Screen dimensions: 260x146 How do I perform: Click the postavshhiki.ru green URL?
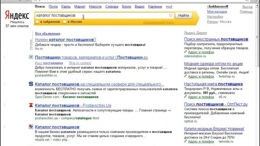[x=46, y=75]
